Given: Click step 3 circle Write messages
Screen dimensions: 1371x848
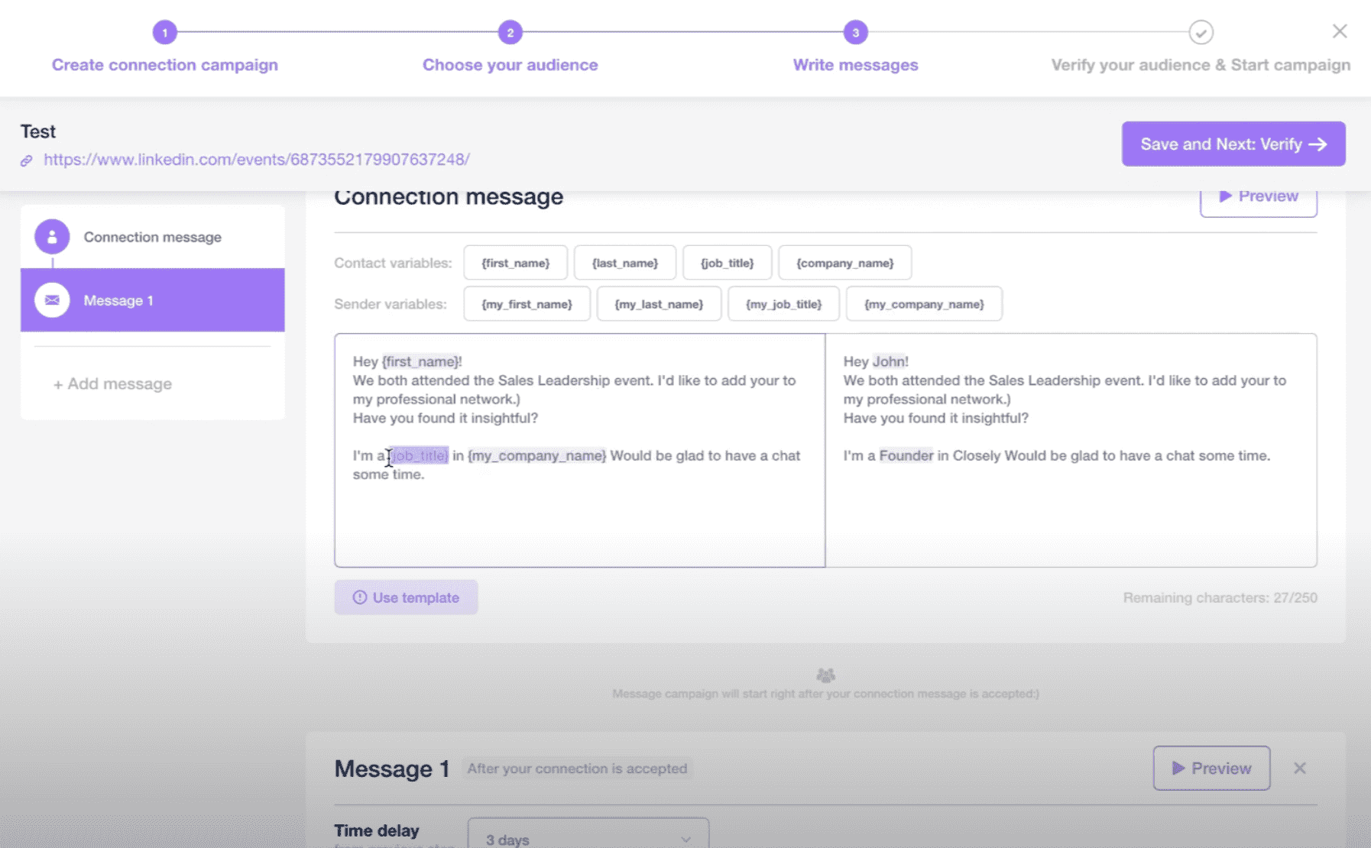Looking at the screenshot, I should point(855,32).
